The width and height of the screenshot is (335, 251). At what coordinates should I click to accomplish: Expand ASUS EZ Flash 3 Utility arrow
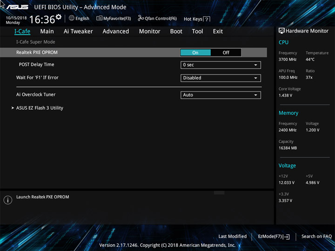point(13,108)
